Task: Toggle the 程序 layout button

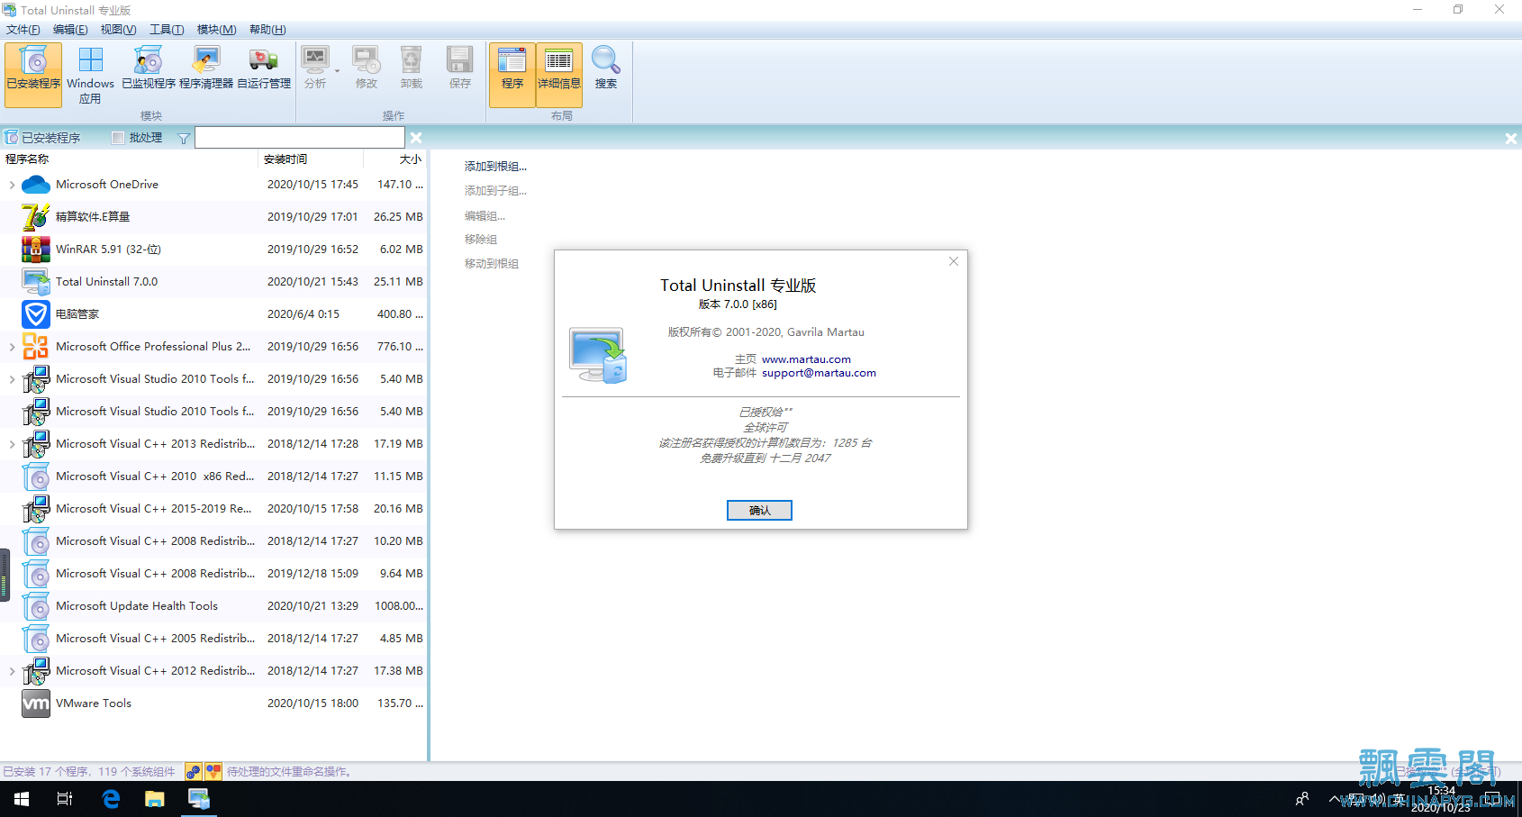Action: click(x=512, y=75)
